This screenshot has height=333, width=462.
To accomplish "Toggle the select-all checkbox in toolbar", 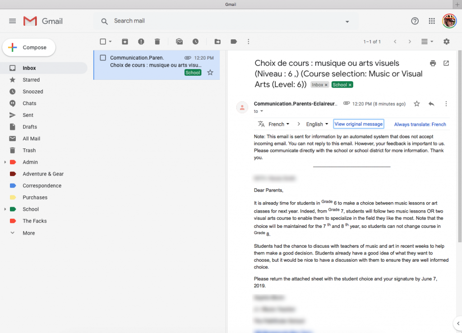I will pos(103,42).
